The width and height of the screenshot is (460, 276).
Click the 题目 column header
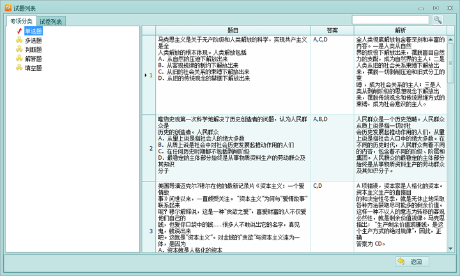[233, 30]
